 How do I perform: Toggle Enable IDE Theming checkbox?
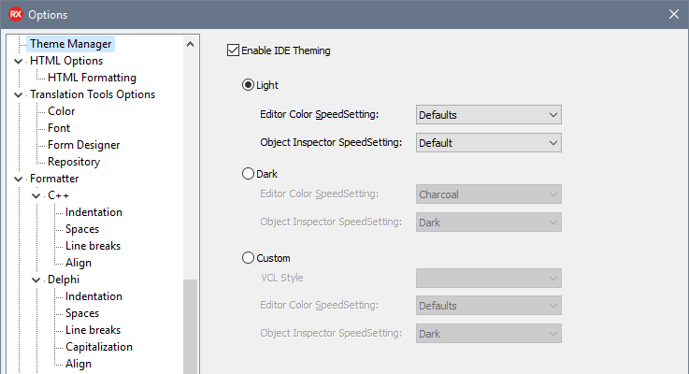coord(234,50)
